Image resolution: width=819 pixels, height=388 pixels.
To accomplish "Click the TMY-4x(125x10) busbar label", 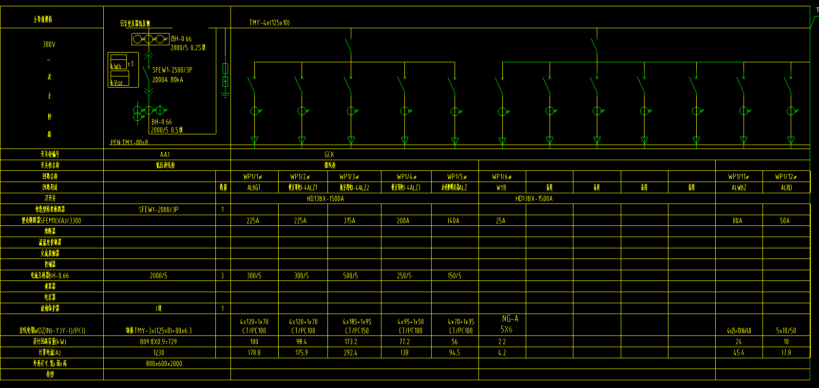I will (269, 22).
